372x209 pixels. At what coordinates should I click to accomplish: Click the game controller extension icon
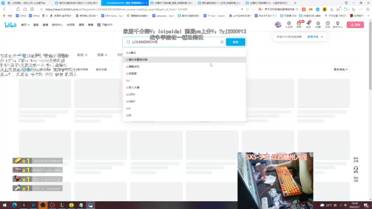coord(311,9)
